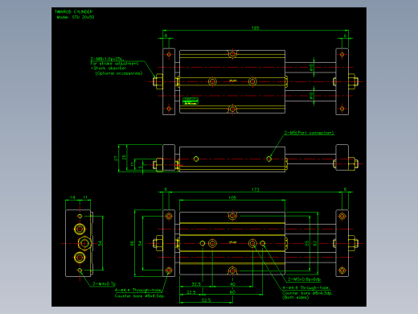Select the "60" hole spacing dimension

(232, 292)
